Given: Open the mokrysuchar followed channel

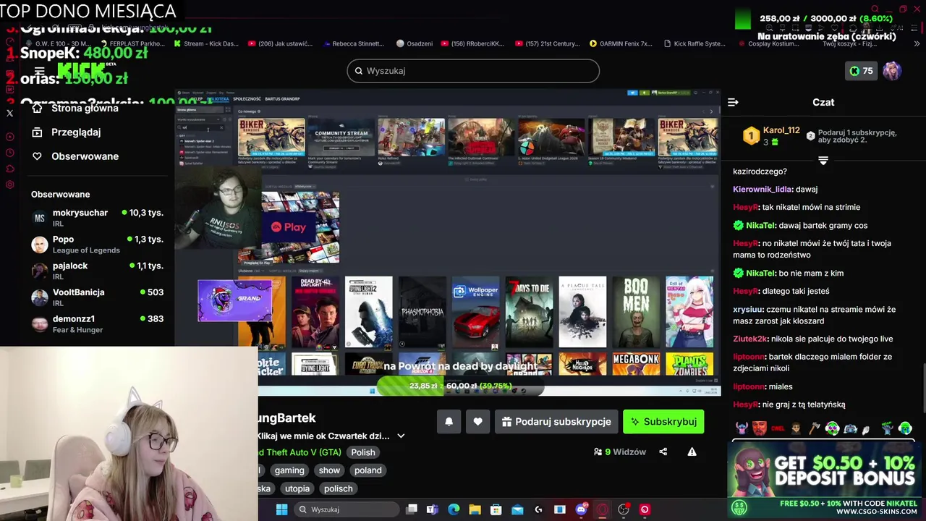Looking at the screenshot, I should pos(98,218).
